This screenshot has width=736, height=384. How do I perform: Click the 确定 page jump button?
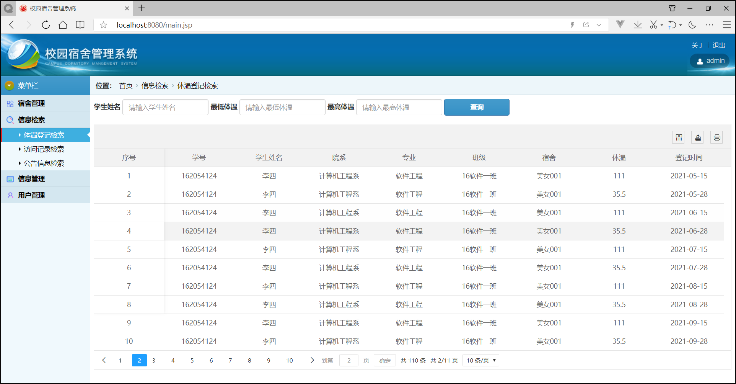pos(385,361)
